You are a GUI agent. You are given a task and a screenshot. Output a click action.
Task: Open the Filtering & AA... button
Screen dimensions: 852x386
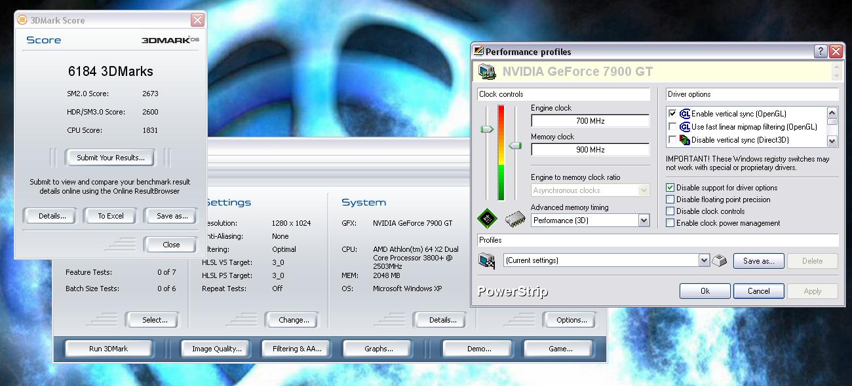pos(297,349)
